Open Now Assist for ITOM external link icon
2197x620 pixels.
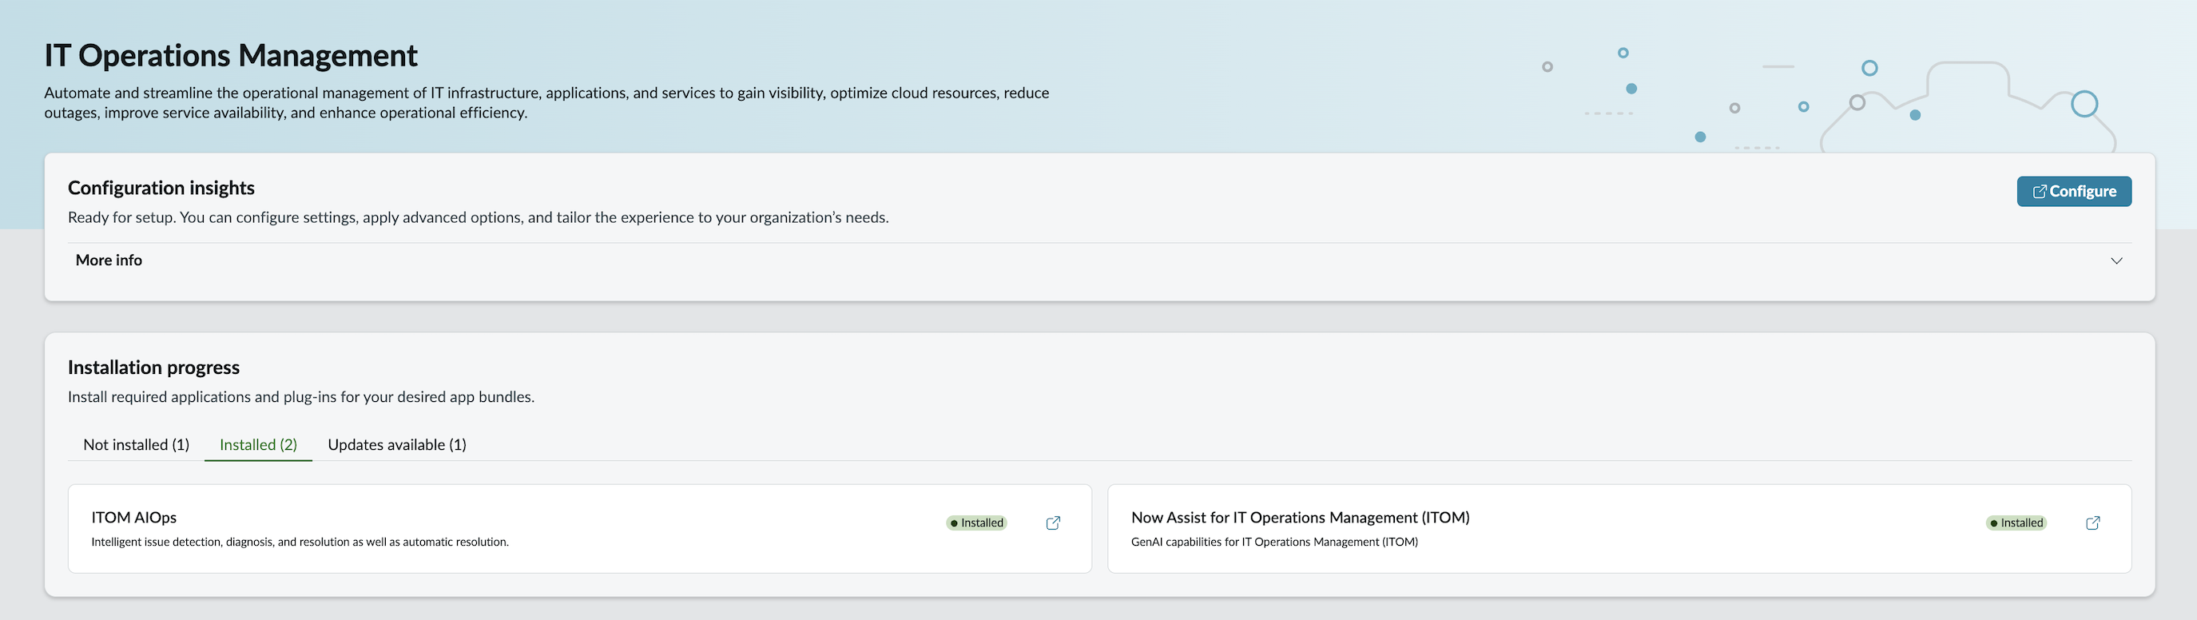(x=2092, y=523)
